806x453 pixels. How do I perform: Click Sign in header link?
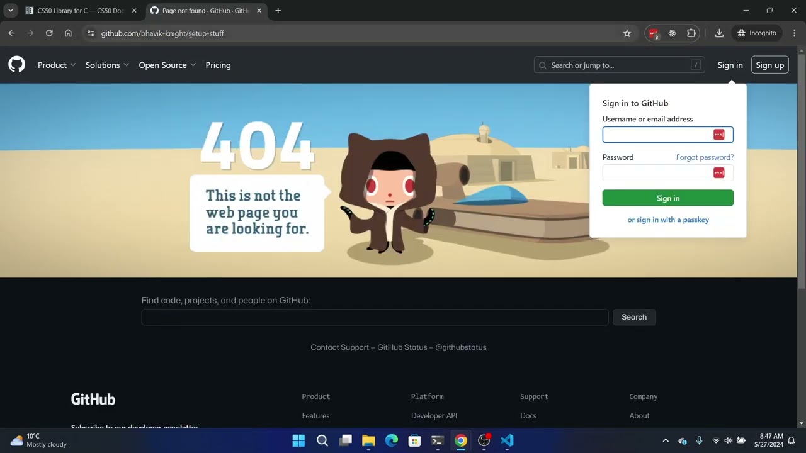[730, 65]
